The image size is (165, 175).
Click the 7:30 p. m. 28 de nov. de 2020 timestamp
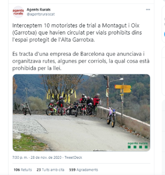37,157
